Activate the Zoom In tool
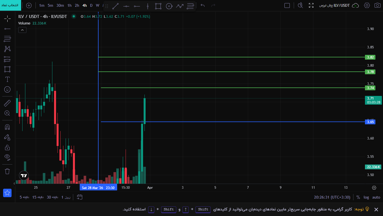Image resolution: width=383 pixels, height=216 pixels. pos(7,113)
